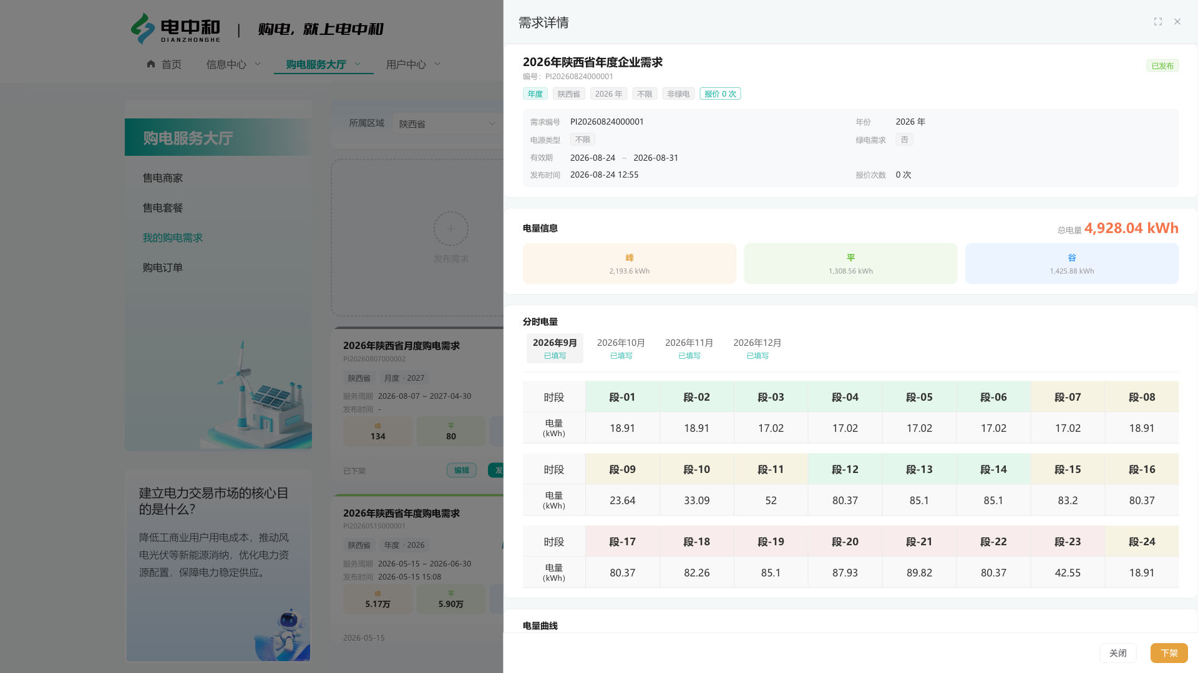Open the 2026年陕西省月度购电需求 card title
This screenshot has width=1198, height=673.
401,346
